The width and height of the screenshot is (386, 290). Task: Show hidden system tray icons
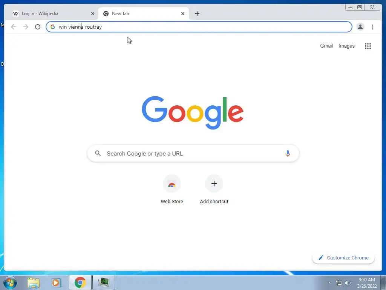point(329,283)
